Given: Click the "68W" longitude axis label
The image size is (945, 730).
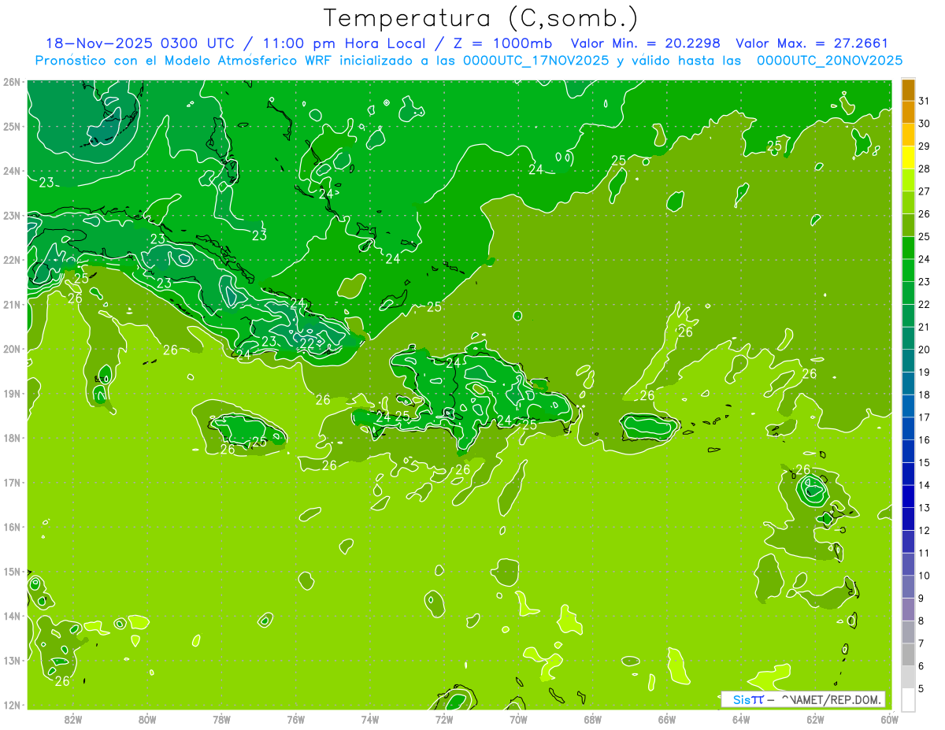Looking at the screenshot, I should (x=592, y=719).
